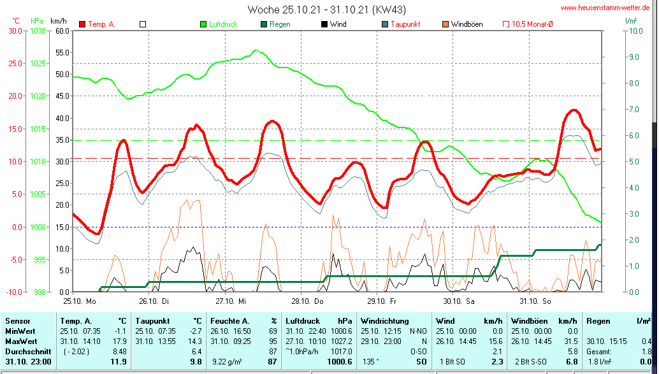Select the '10.5 Monat-Ø' legend label
Image resolution: width=659 pixels, height=374 pixels.
coord(532,24)
